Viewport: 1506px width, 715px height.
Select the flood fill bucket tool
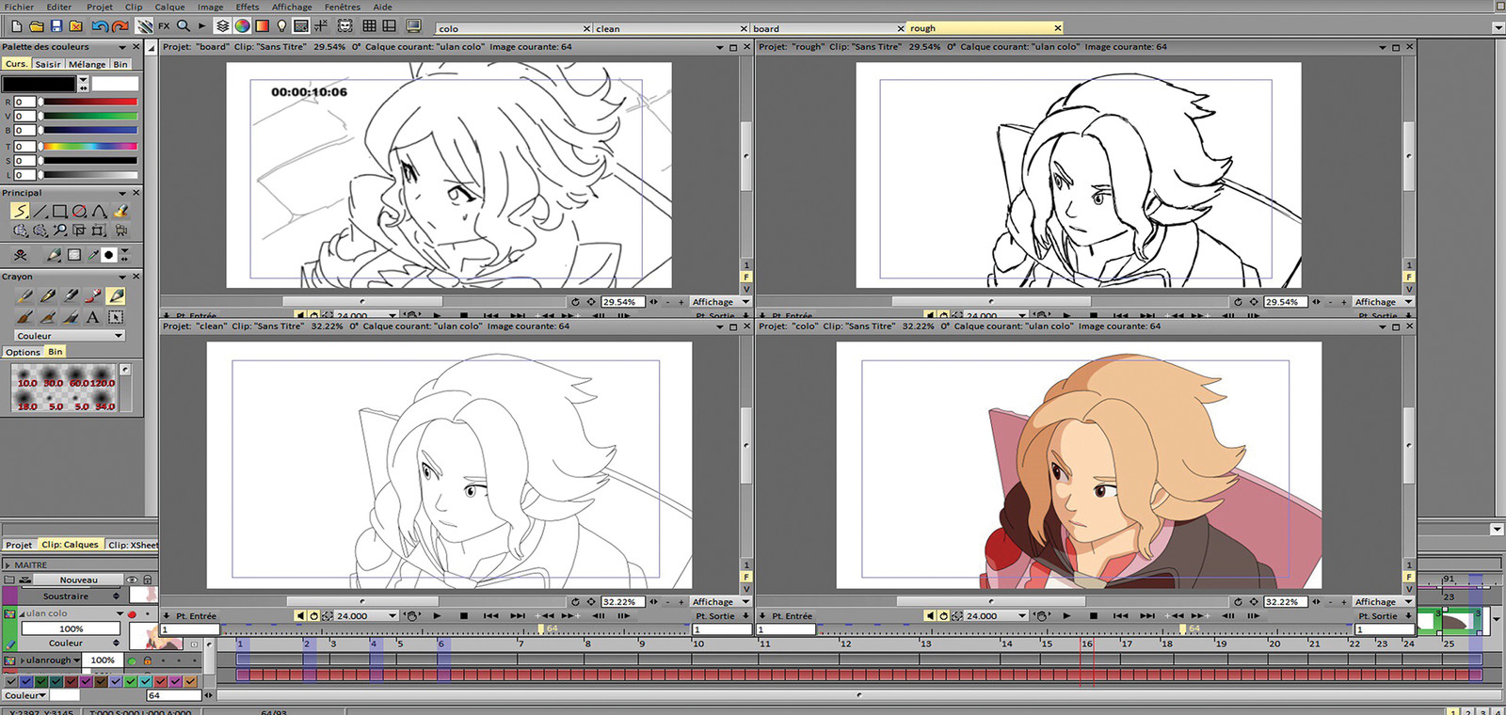click(x=120, y=211)
